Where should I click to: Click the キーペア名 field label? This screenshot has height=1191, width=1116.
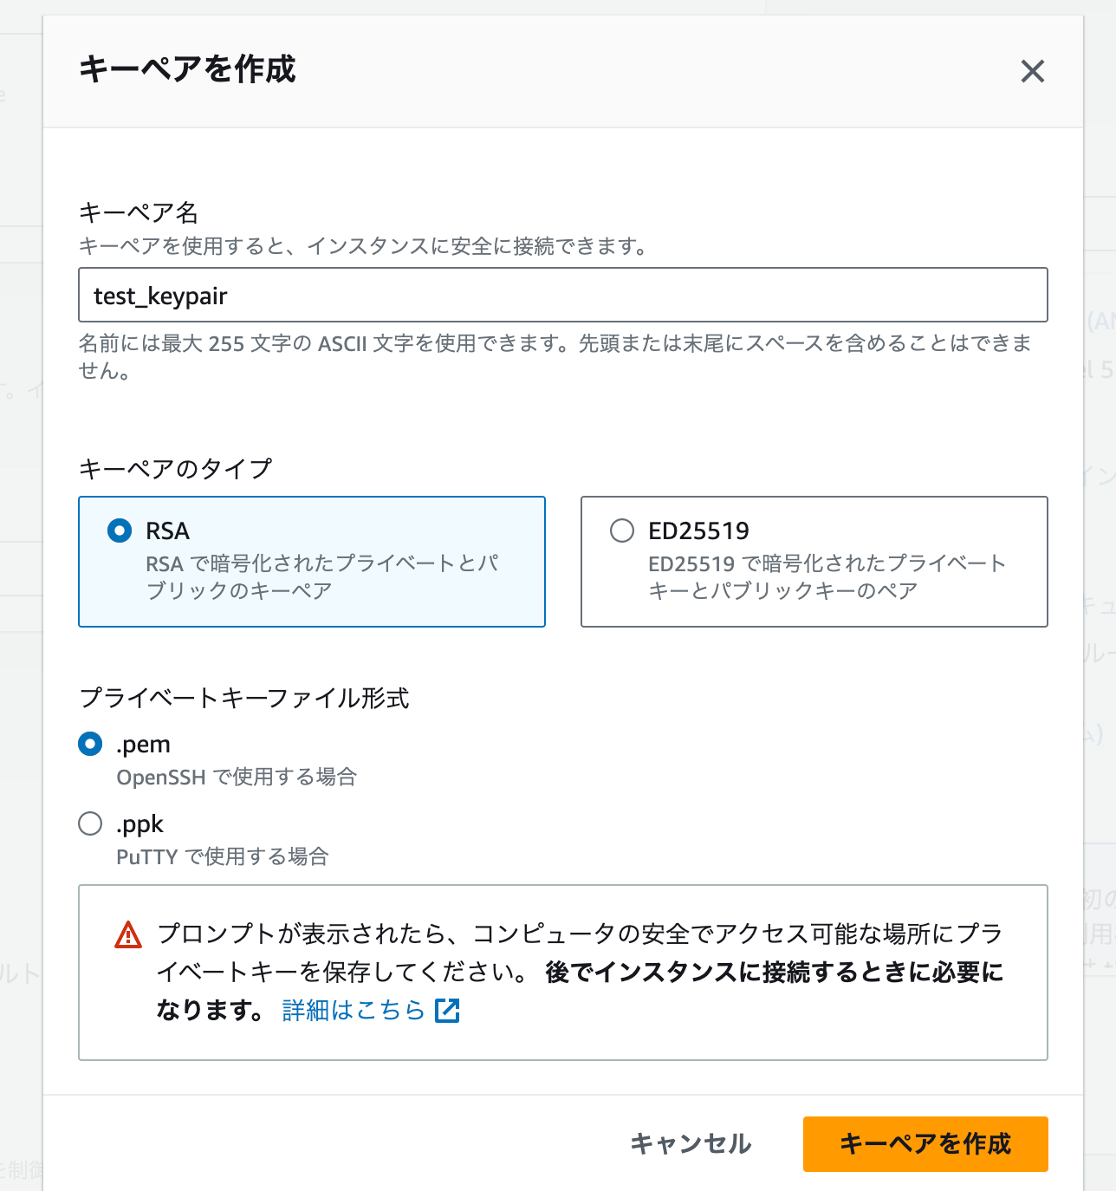point(139,212)
